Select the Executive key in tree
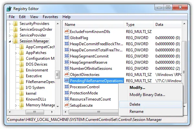The image size is (194, 129). 34,76
